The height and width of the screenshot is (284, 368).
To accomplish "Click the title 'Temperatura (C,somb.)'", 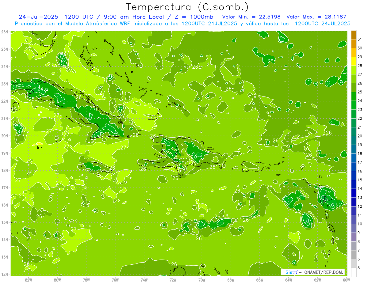I will pos(187,7).
